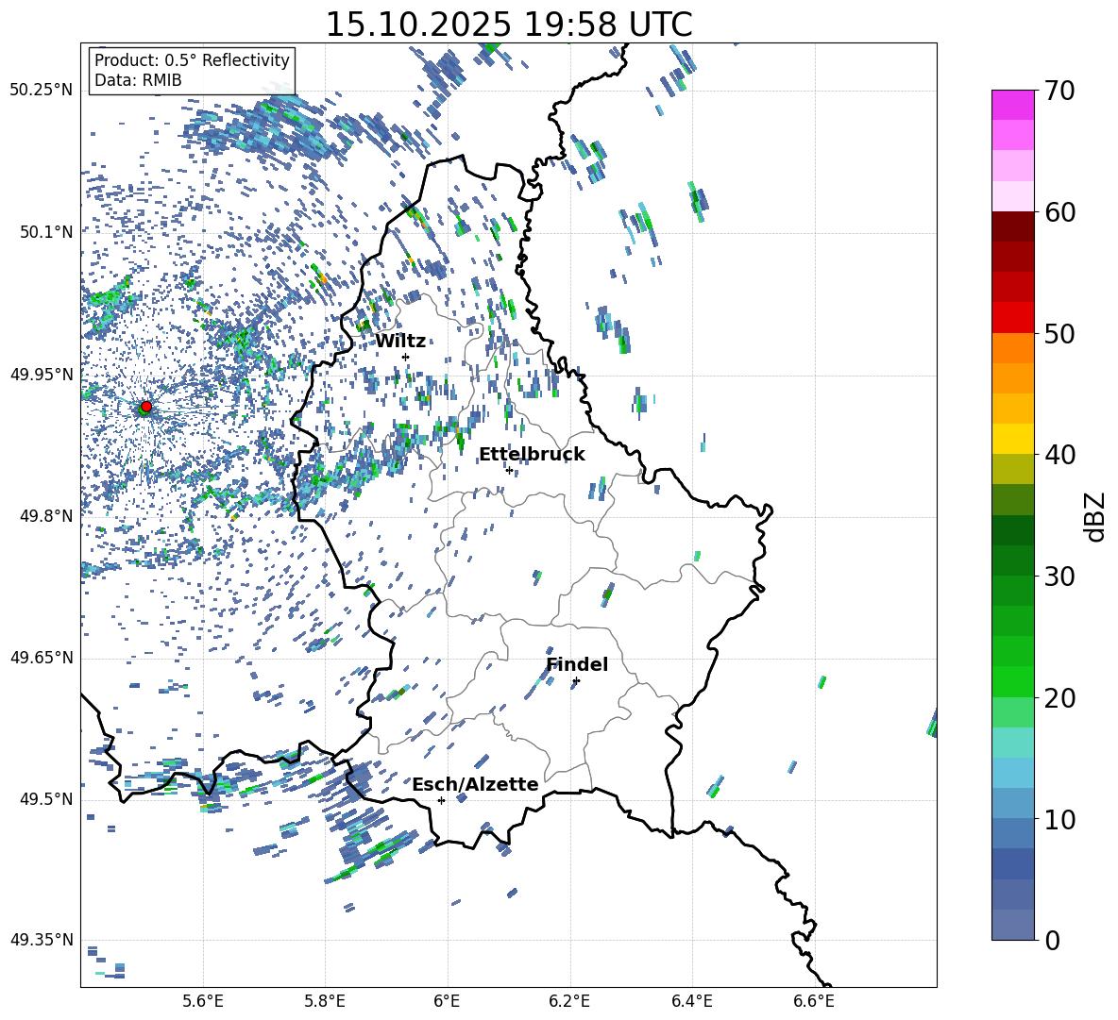
Task: Click the dBZ colorbar axis label
Action: pyautogui.click(x=1095, y=517)
